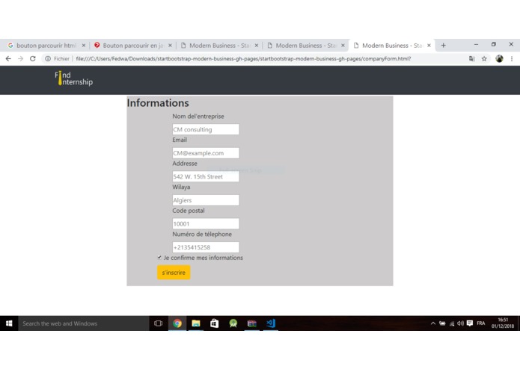
Task: Uncheck 'Je confirme mes informations' checkbox
Action: click(159, 257)
